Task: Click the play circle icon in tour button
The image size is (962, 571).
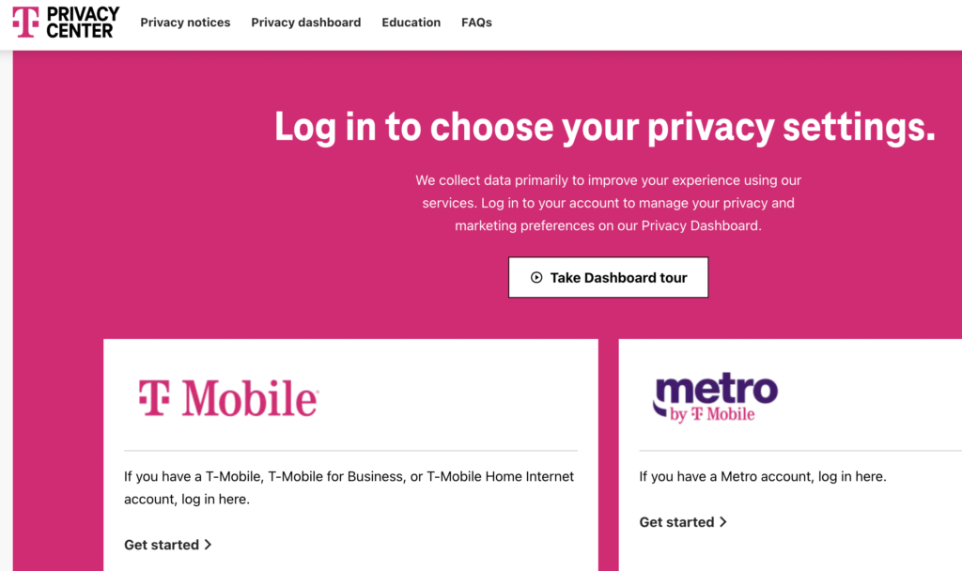Action: (536, 277)
